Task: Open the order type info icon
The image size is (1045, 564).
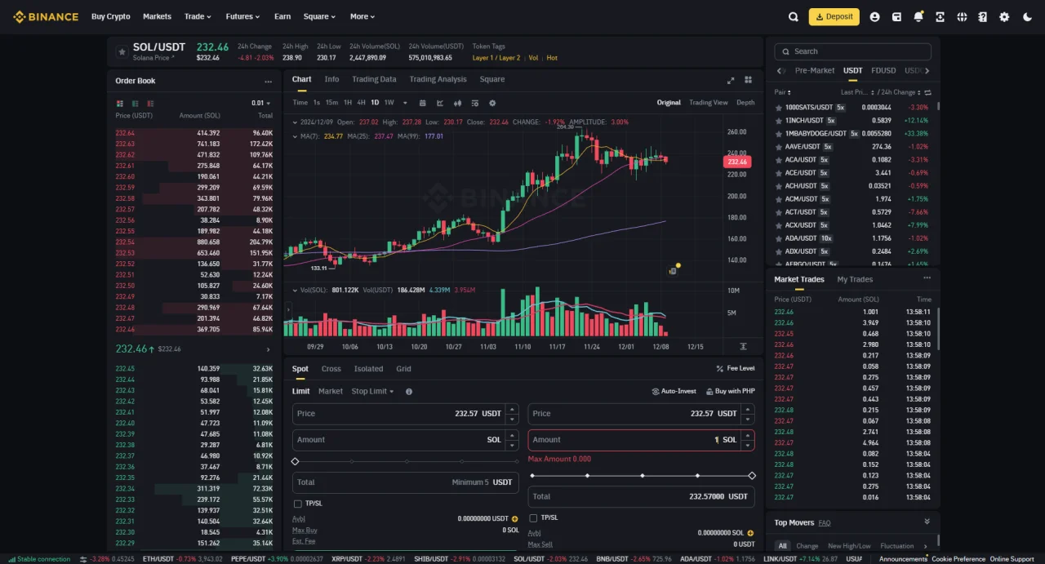Action: tap(409, 392)
